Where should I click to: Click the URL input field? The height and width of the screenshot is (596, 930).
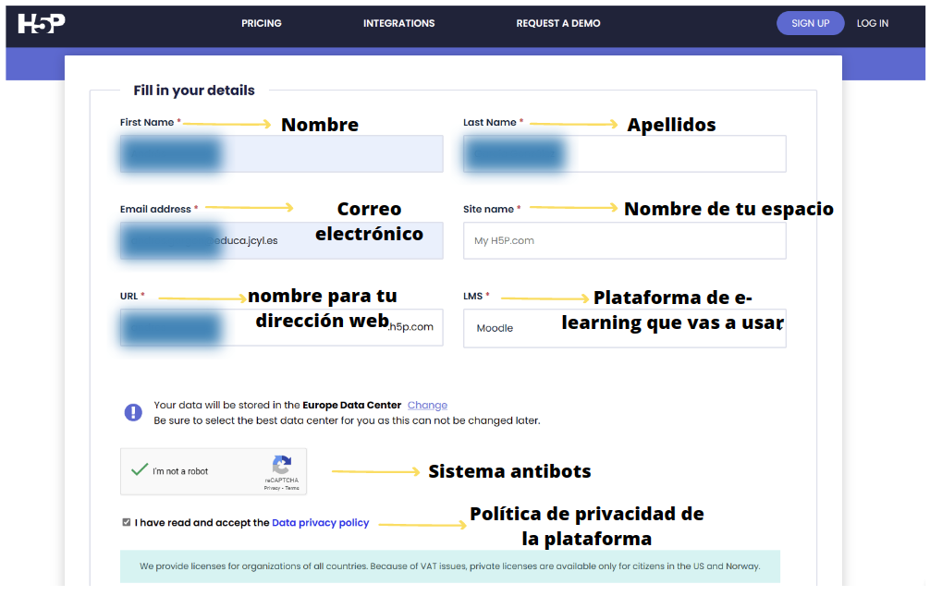pos(281,327)
